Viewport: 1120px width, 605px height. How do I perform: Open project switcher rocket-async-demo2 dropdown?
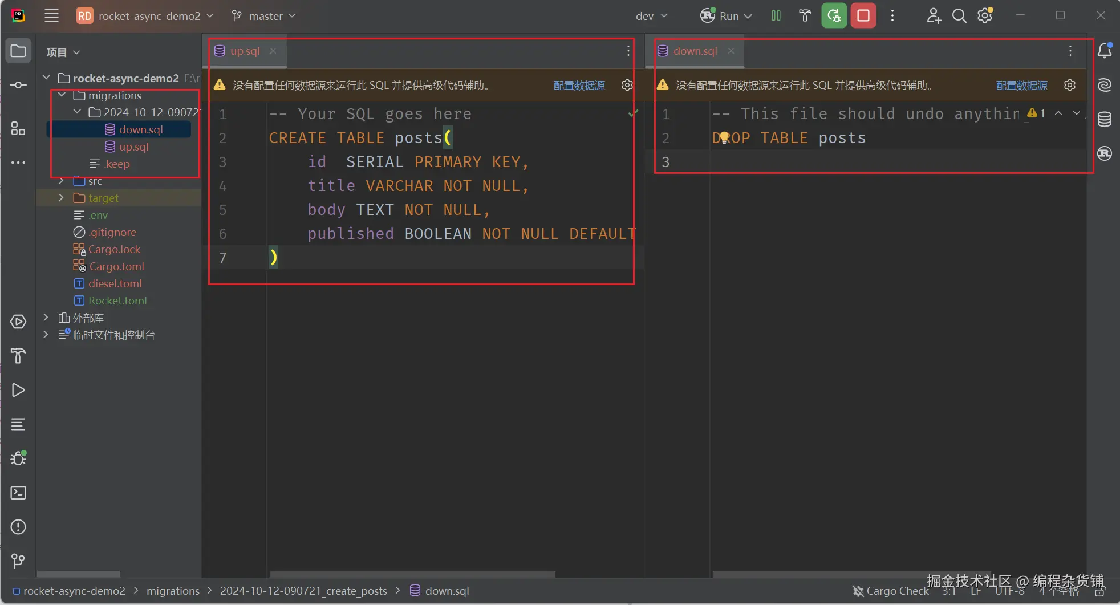coord(145,16)
